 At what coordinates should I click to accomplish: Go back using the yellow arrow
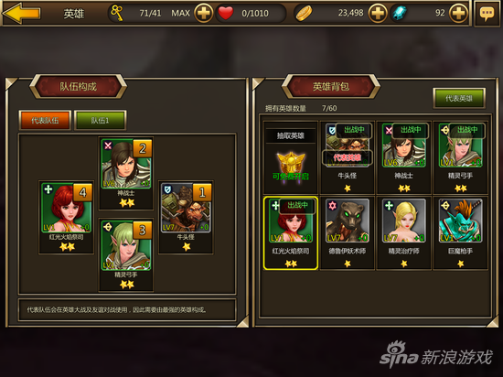(x=21, y=13)
